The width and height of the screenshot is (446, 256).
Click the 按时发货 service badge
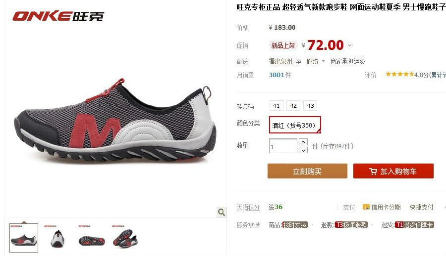coord(295,225)
